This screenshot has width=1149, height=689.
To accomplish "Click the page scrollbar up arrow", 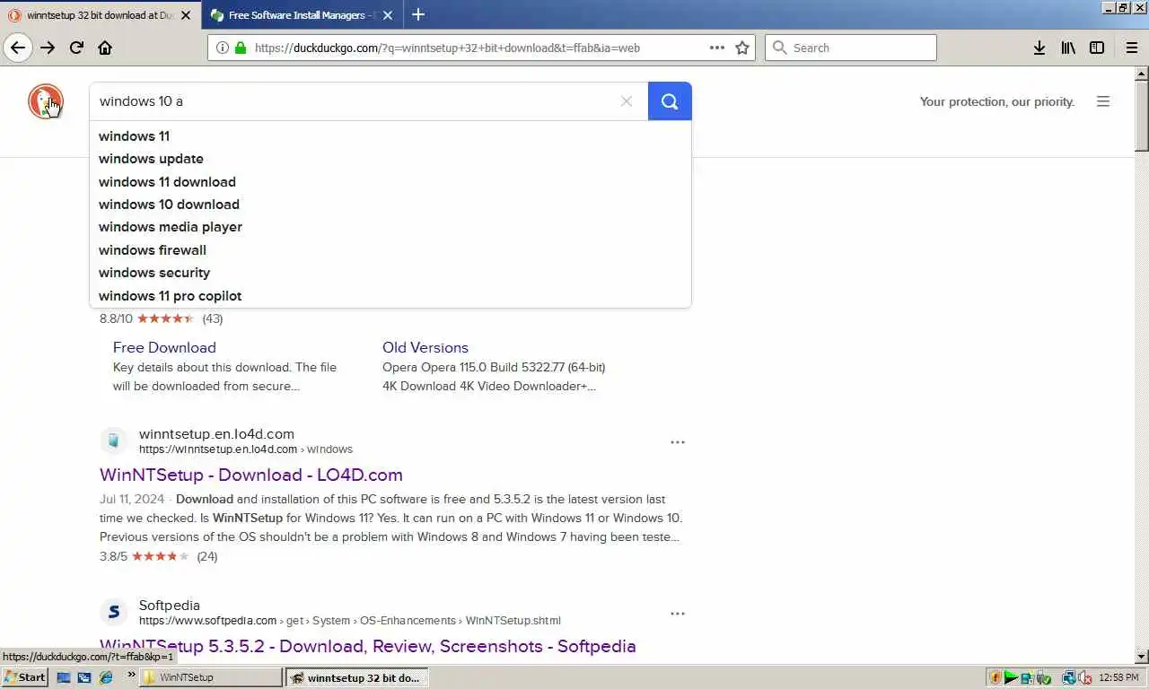I will coord(1142,74).
